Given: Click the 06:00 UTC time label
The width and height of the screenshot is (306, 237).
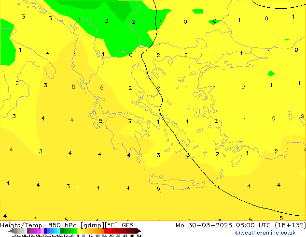Looking at the screenshot, I should coord(253,225).
